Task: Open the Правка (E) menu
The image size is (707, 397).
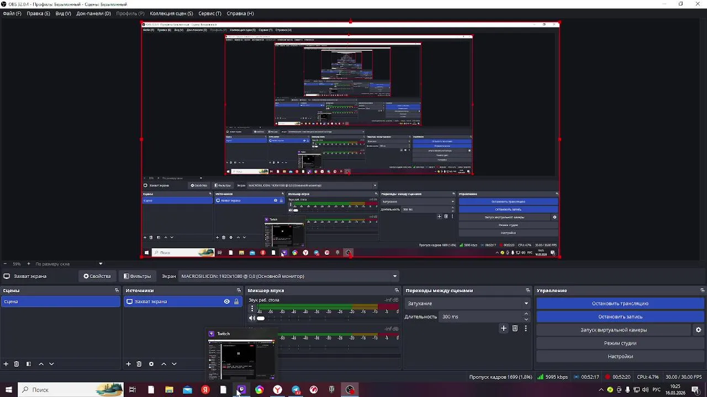Action: [38, 13]
